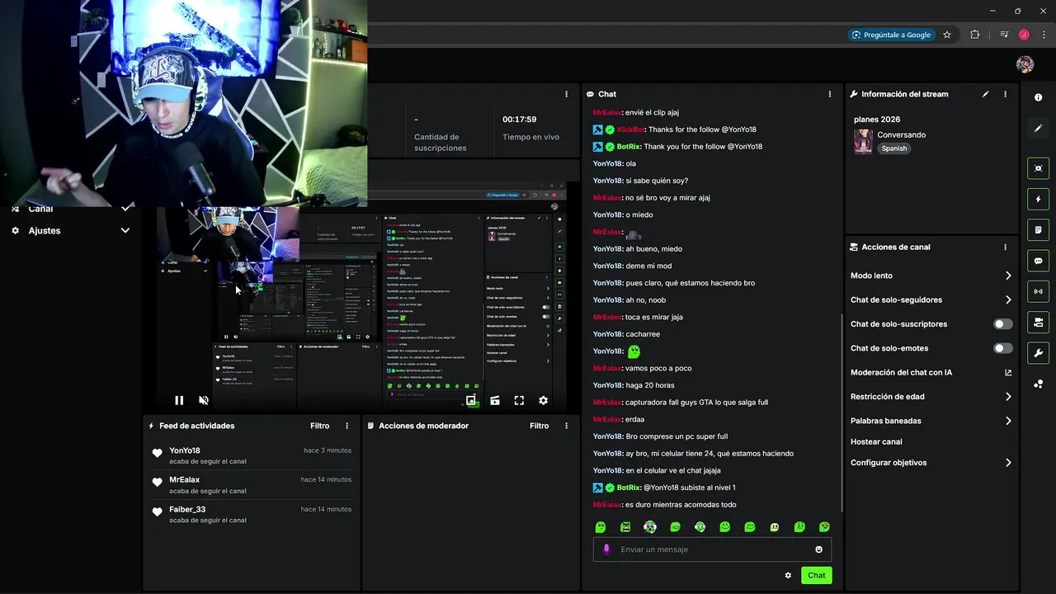Unmute the stream preview audio
The image size is (1056, 594).
click(204, 400)
